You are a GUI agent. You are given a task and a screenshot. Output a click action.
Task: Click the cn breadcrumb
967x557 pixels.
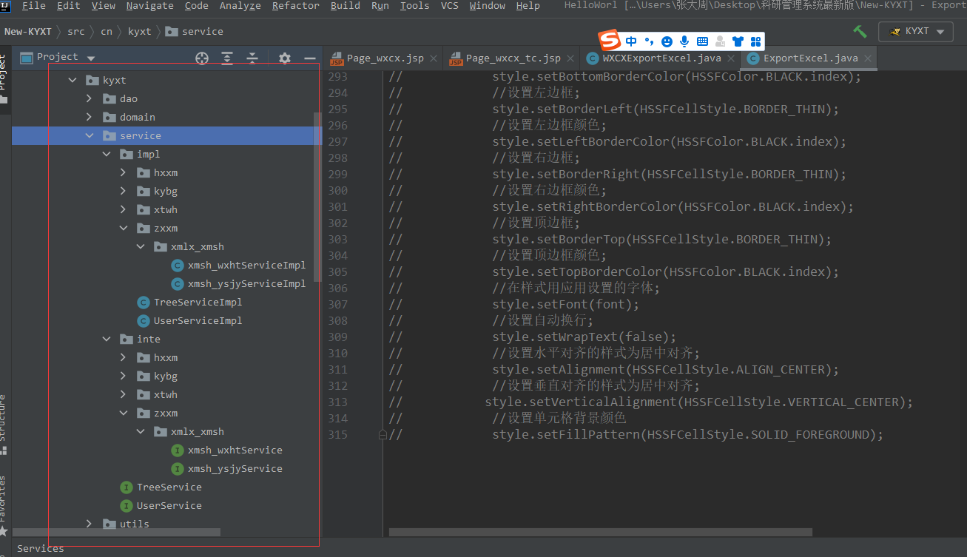107,31
